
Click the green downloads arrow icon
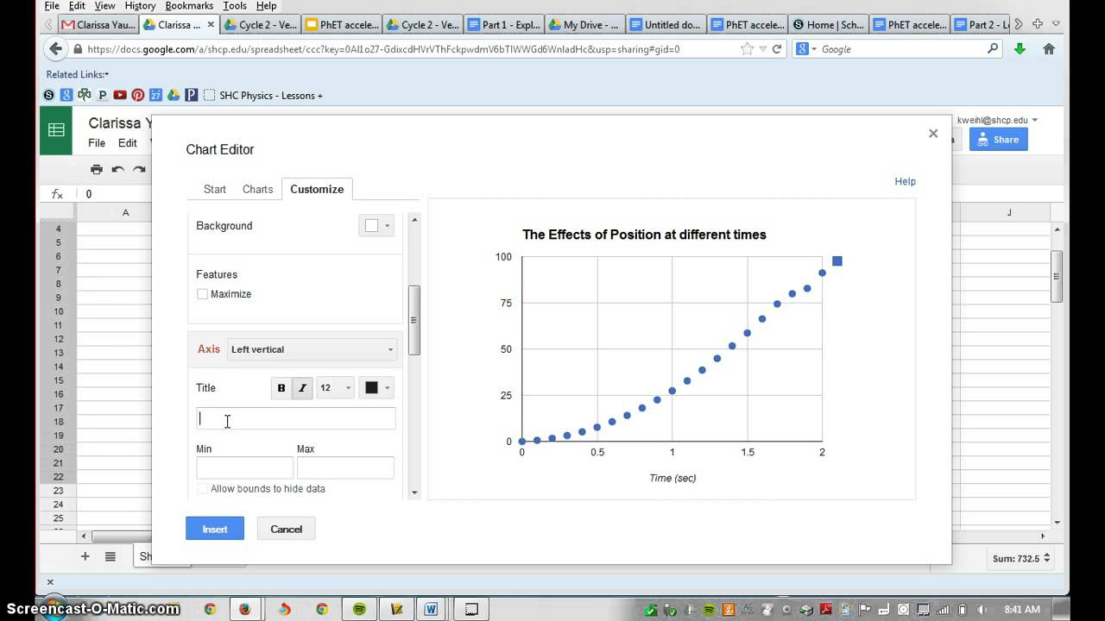[1020, 49]
